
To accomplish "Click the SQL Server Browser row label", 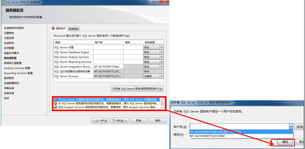I will click(66, 76).
